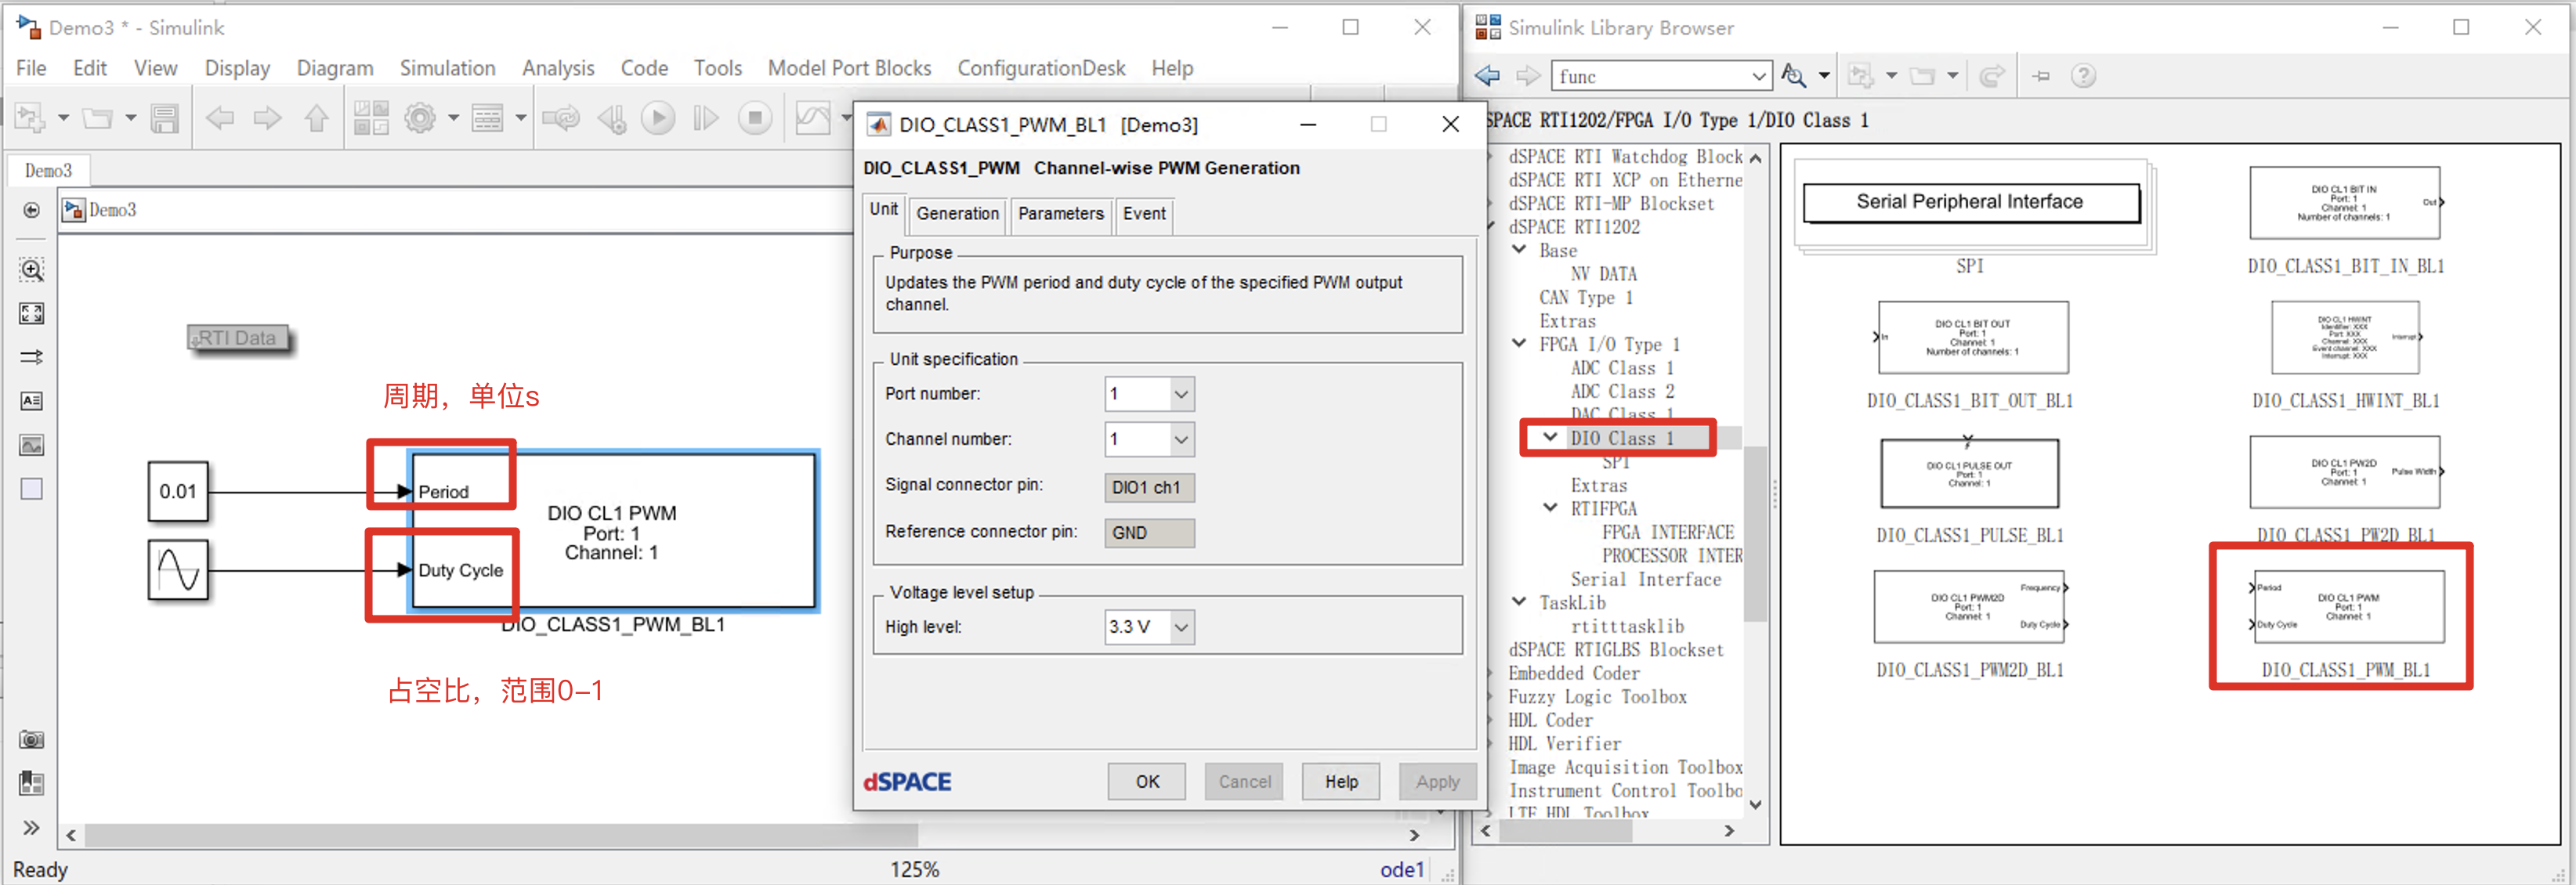Open the Diagram menu
The width and height of the screenshot is (2576, 885).
click(335, 68)
